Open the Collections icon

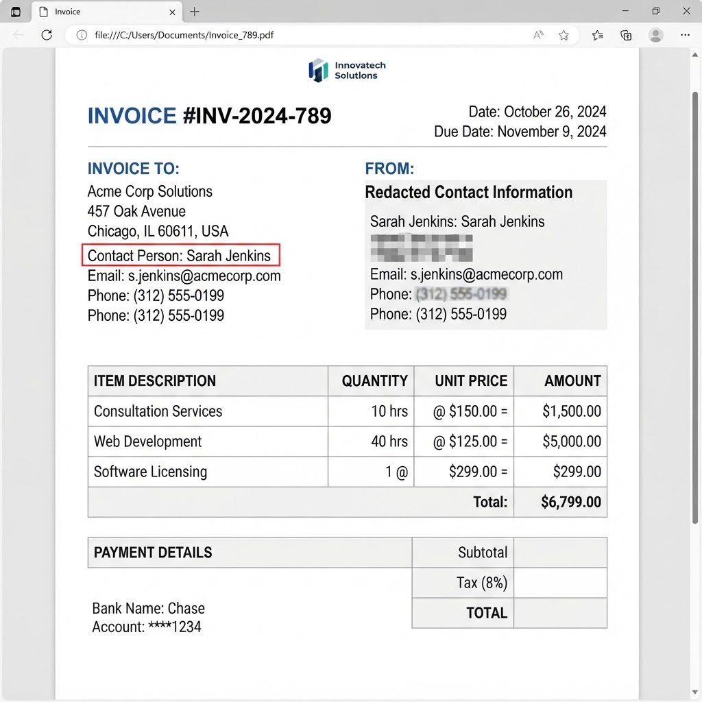pyautogui.click(x=626, y=35)
